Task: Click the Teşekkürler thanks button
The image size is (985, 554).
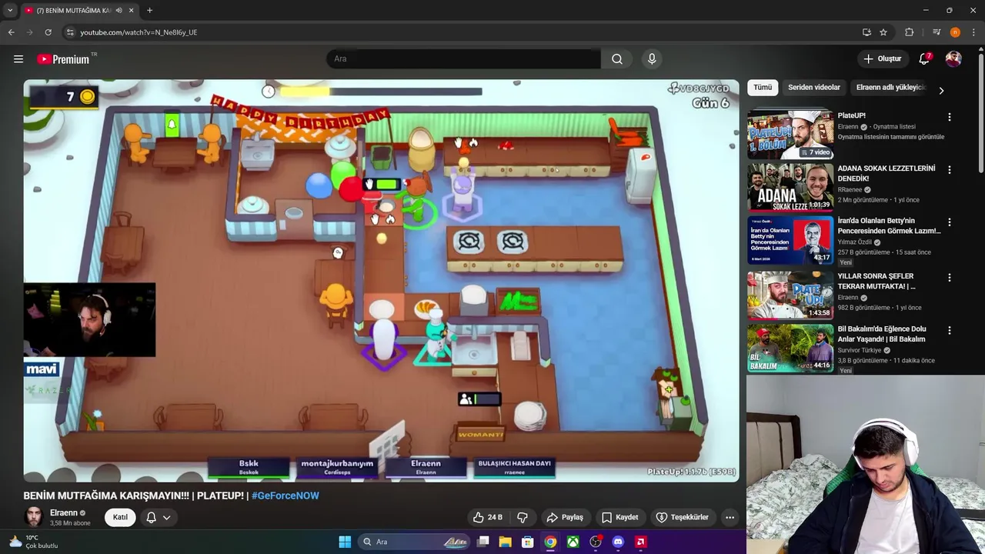Action: point(682,517)
